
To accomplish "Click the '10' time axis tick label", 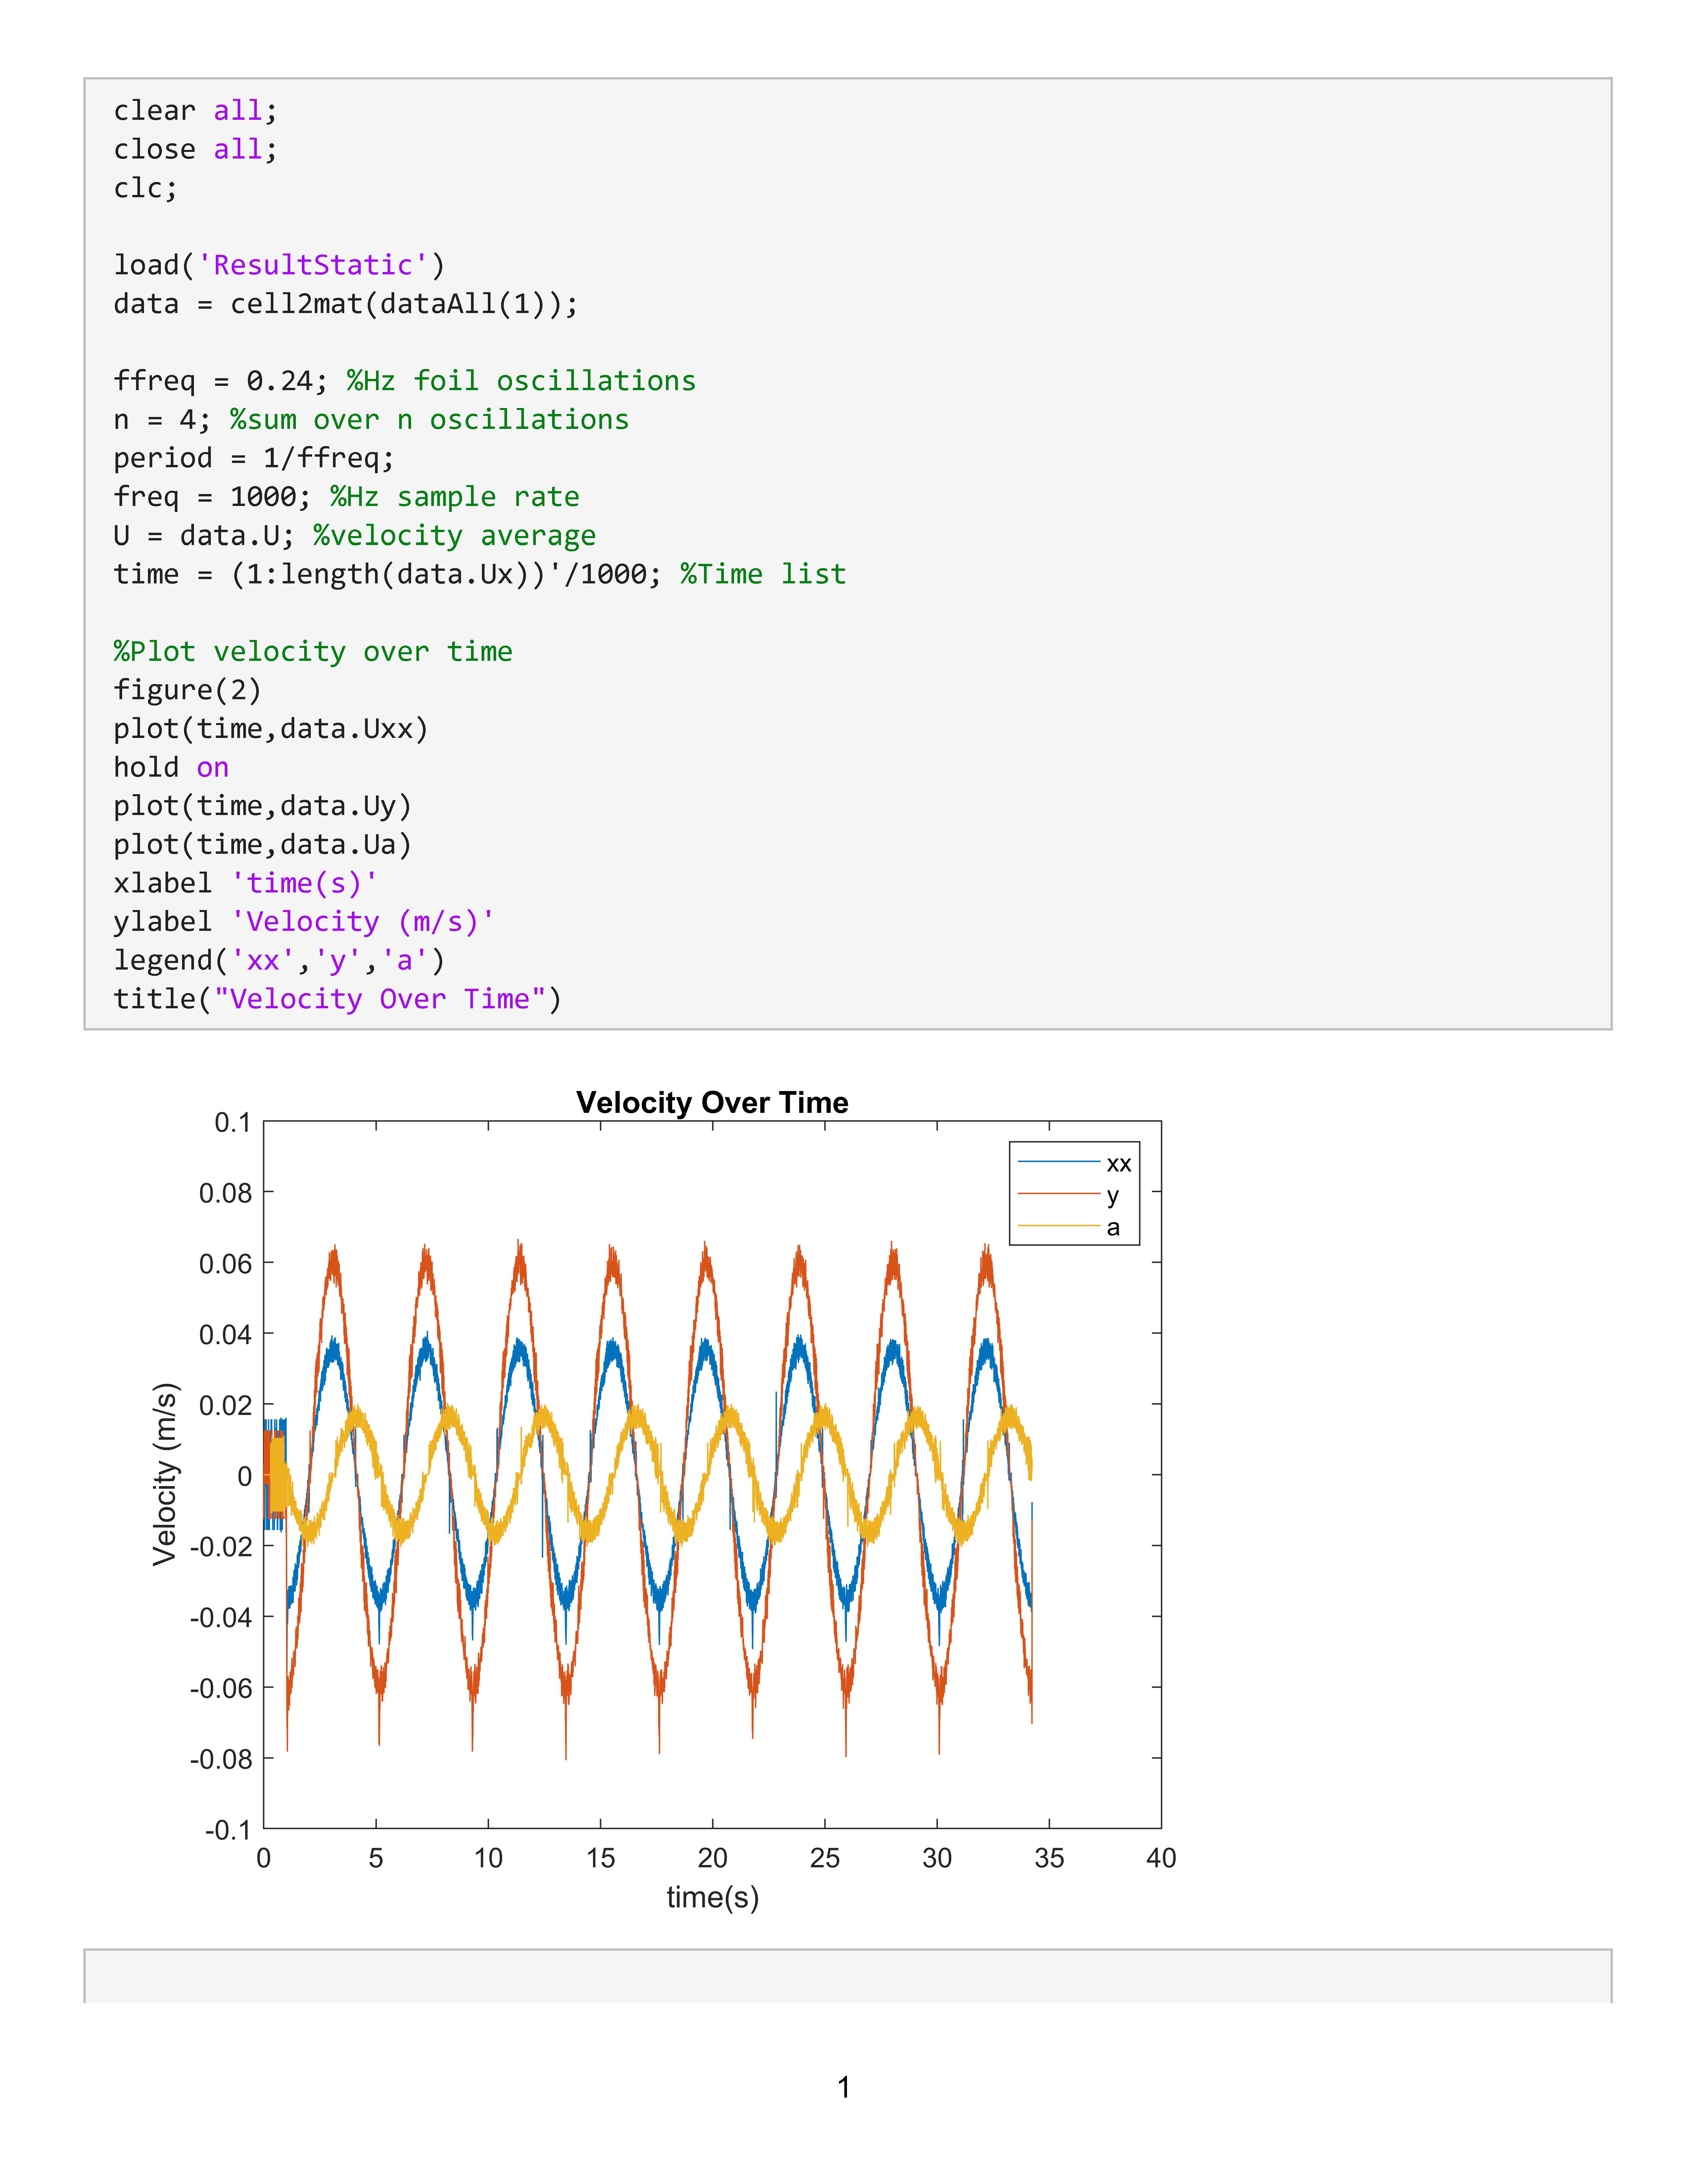I will click(488, 1858).
